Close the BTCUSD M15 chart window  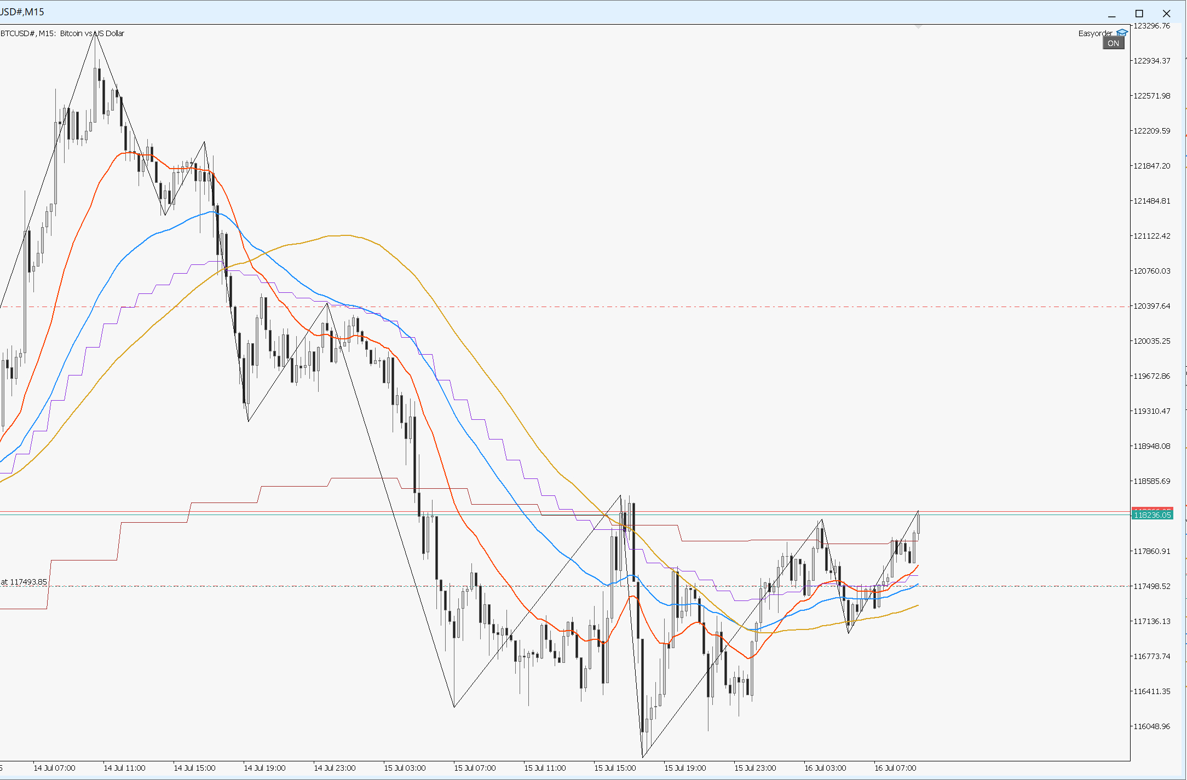pyautogui.click(x=1166, y=14)
